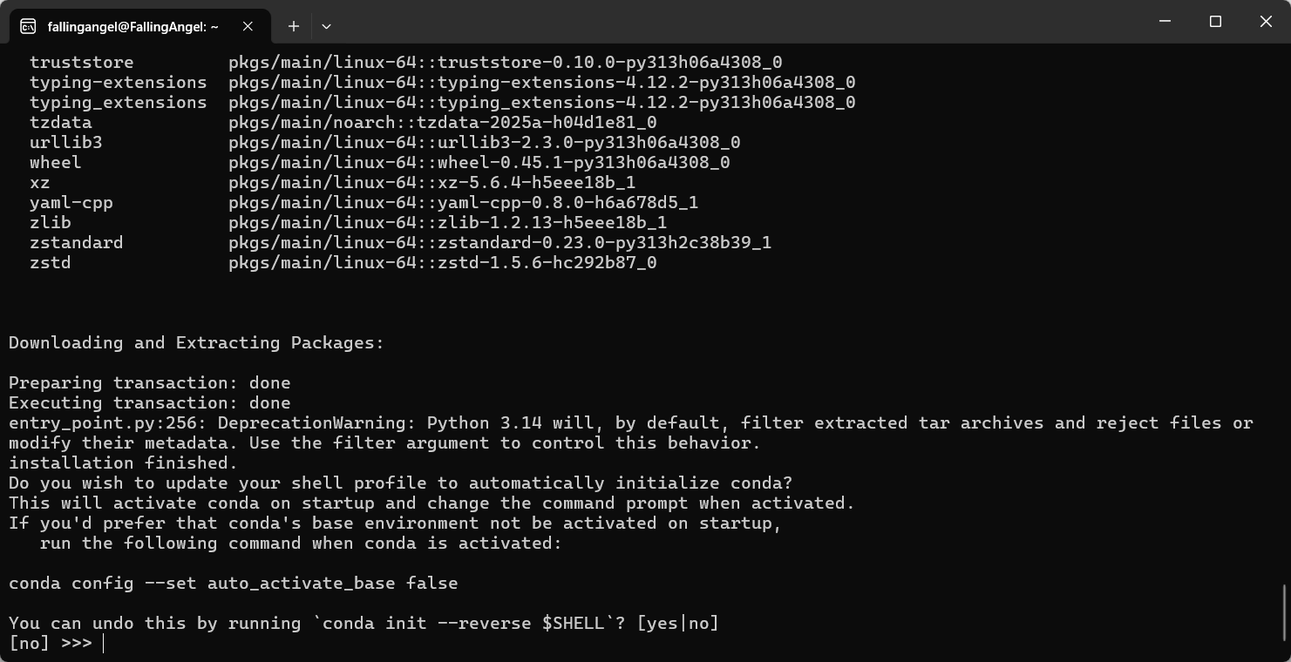The image size is (1291, 662).
Task: Minimize the terminal window
Action: pos(1165,21)
